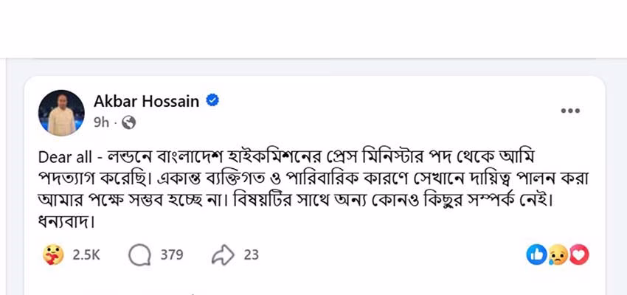Click the share arrow icon

(x=222, y=255)
